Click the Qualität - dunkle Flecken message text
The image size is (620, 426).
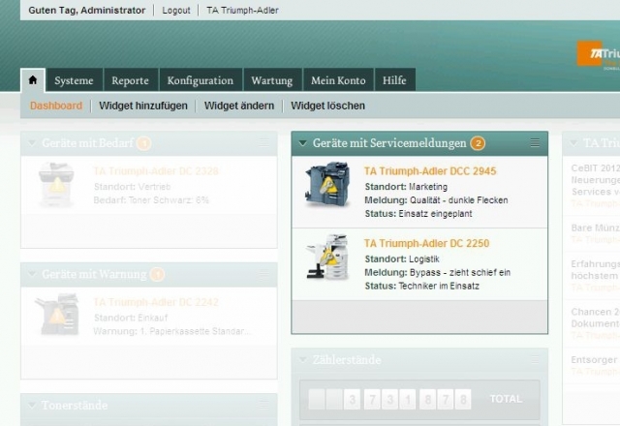[x=458, y=200]
